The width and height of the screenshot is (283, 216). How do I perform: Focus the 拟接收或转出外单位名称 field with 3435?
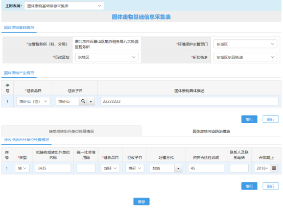[x=53, y=168]
